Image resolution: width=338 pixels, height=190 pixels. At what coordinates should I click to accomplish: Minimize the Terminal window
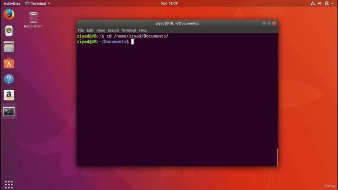264,23
